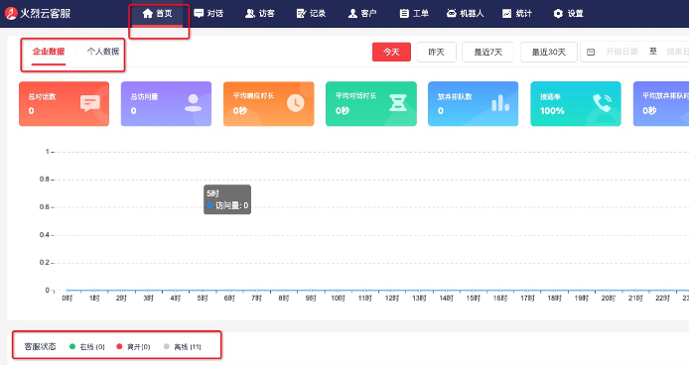Screen dimensions: 690x365
Task: Click the 0时 label on chart axis
Action: click(67, 299)
